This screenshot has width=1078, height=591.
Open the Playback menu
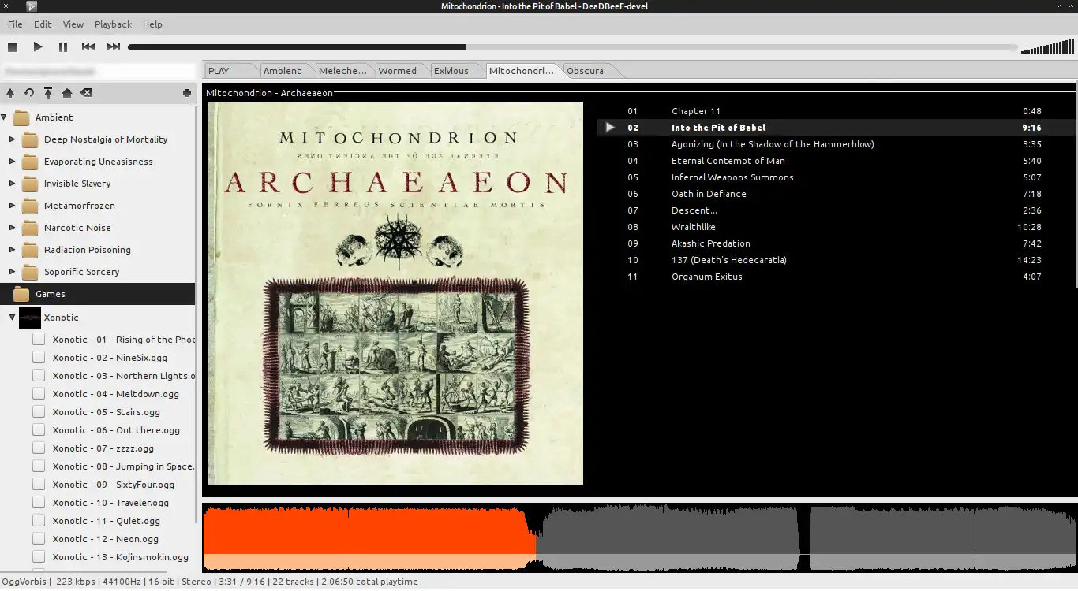(113, 24)
